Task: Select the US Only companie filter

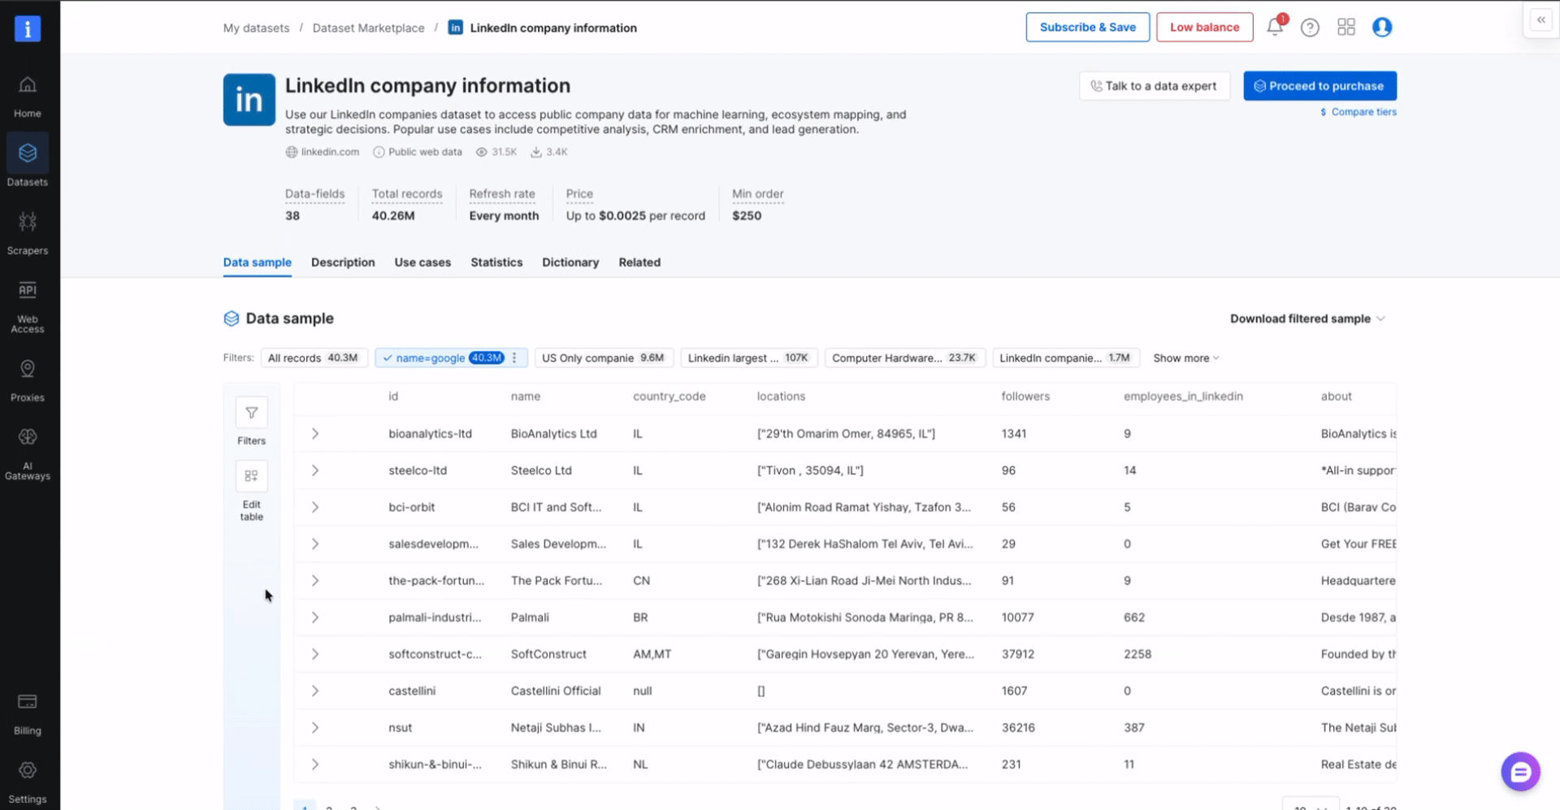Action: pyautogui.click(x=603, y=357)
